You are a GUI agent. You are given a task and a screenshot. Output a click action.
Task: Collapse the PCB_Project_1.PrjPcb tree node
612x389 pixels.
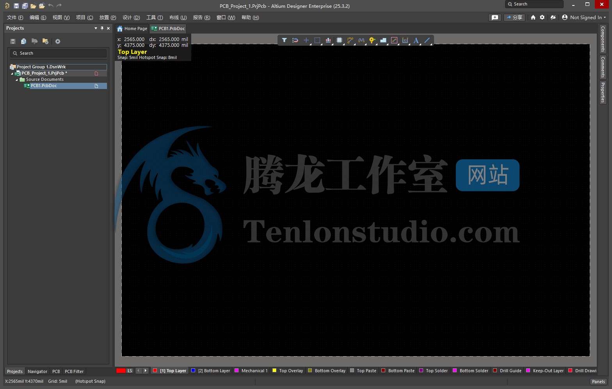pos(12,73)
